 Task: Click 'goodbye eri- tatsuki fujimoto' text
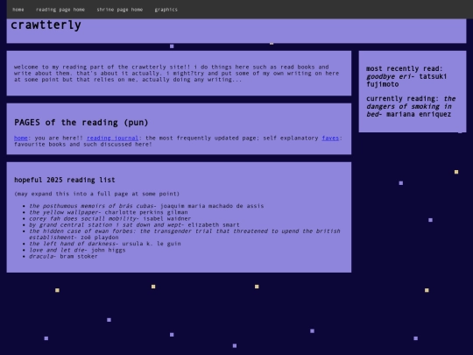[406, 81]
